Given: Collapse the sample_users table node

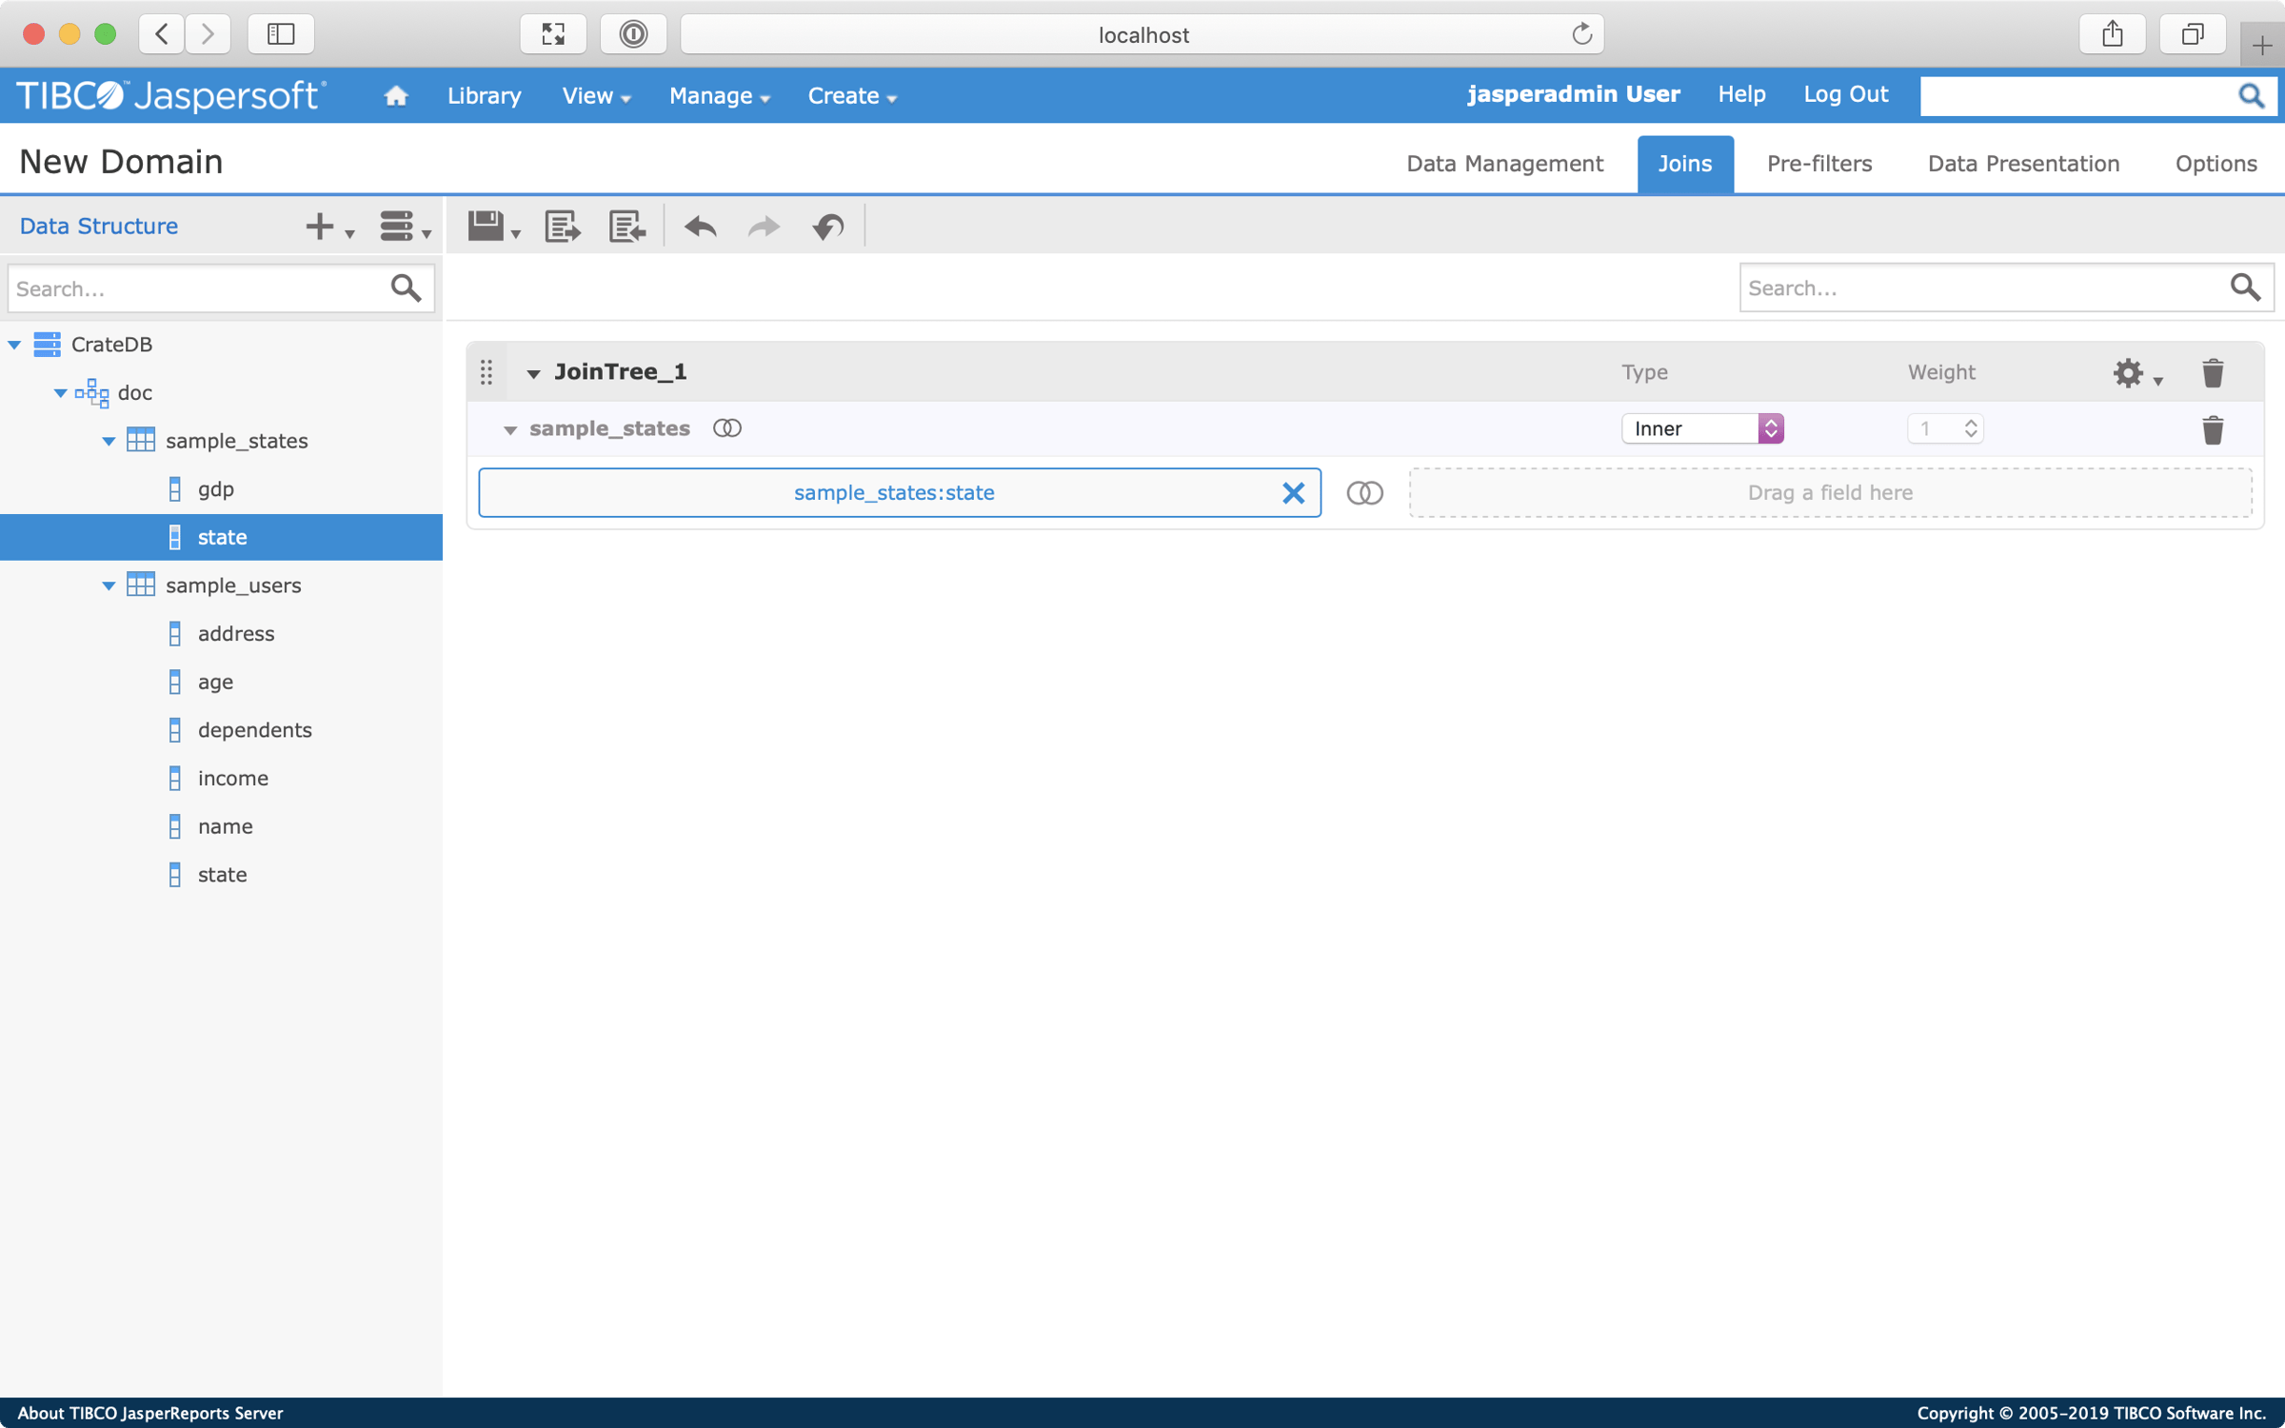Looking at the screenshot, I should tap(109, 585).
